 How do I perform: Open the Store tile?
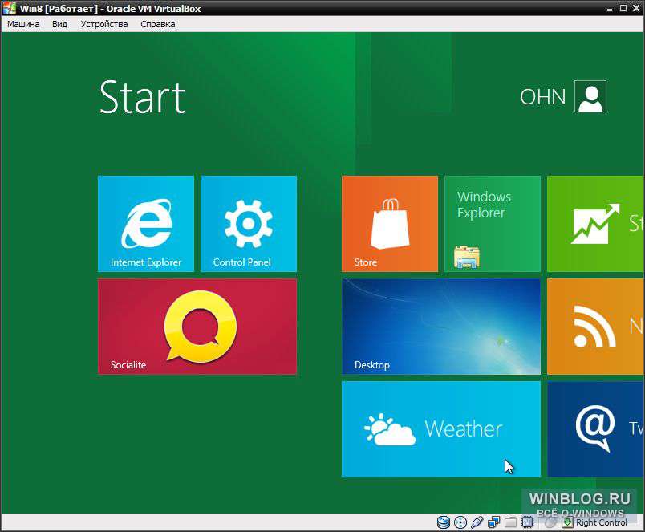point(390,224)
